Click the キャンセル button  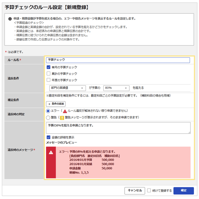pyautogui.click(x=135, y=191)
